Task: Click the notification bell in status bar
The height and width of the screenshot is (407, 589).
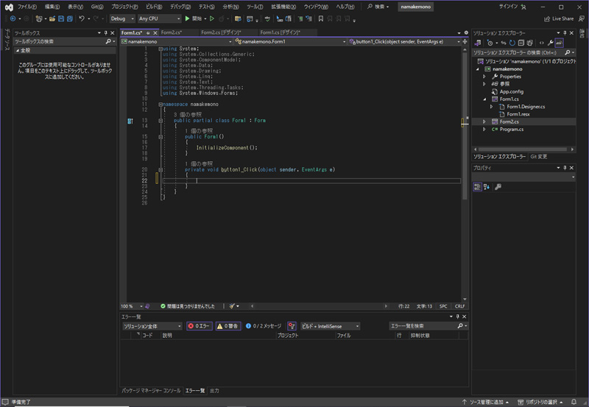Action: [x=574, y=402]
